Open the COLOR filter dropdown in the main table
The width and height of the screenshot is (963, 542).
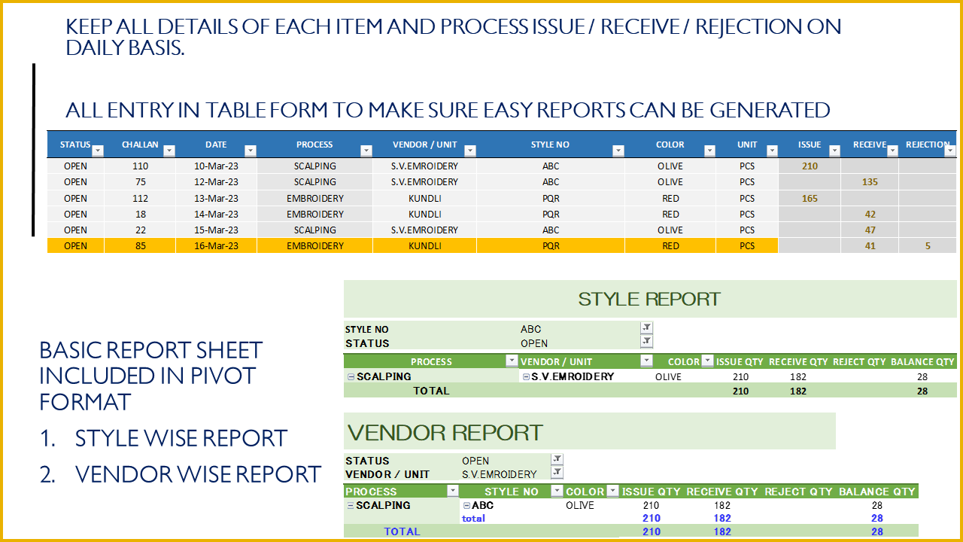tap(709, 151)
